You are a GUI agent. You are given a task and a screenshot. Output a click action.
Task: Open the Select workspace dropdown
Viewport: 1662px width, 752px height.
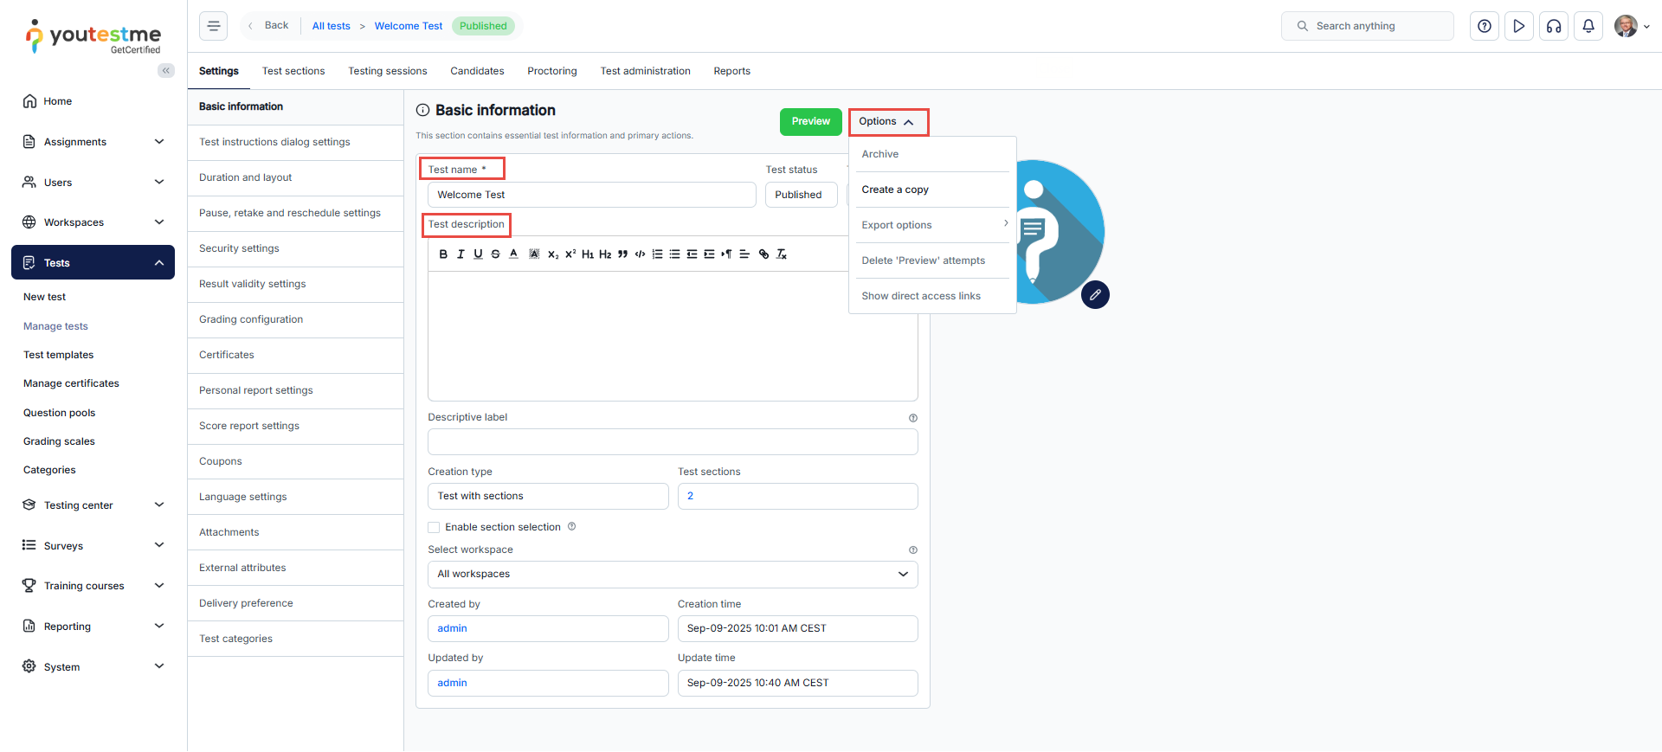click(x=673, y=575)
